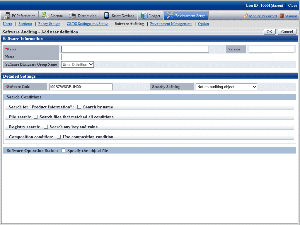This screenshot has width=300, height=225.
Task: Check Search files that matched all conditions
Action: coord(36,117)
